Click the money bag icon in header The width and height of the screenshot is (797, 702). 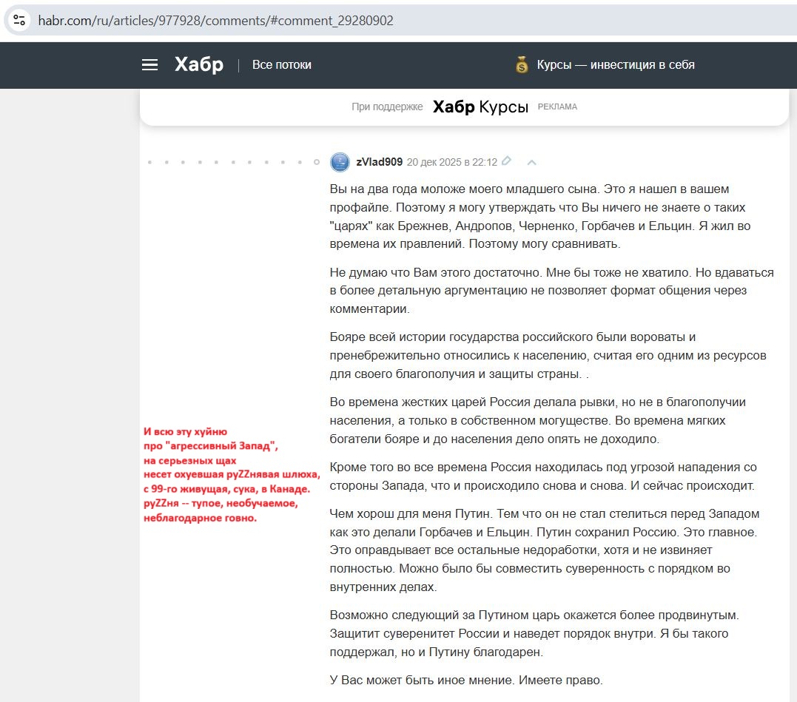[x=522, y=65]
